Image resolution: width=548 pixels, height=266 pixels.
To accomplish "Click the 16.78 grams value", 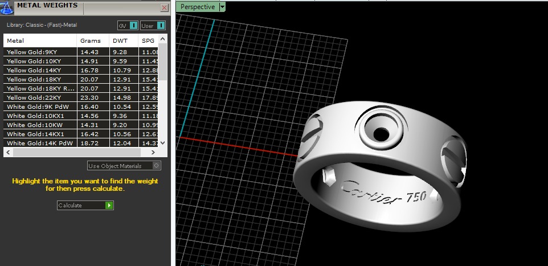I will tap(89, 70).
